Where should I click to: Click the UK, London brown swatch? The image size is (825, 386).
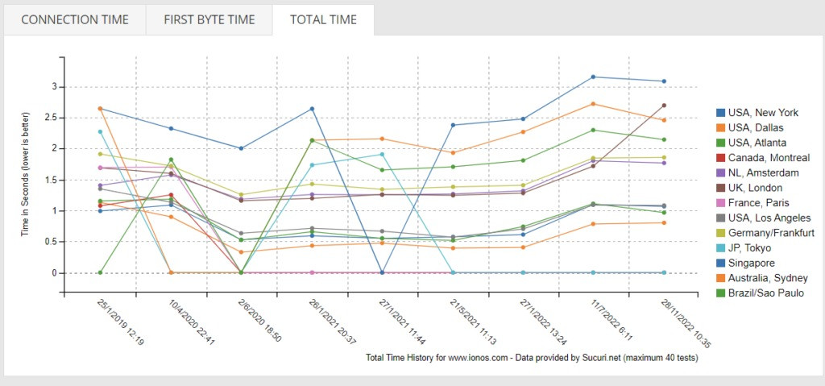(x=721, y=188)
